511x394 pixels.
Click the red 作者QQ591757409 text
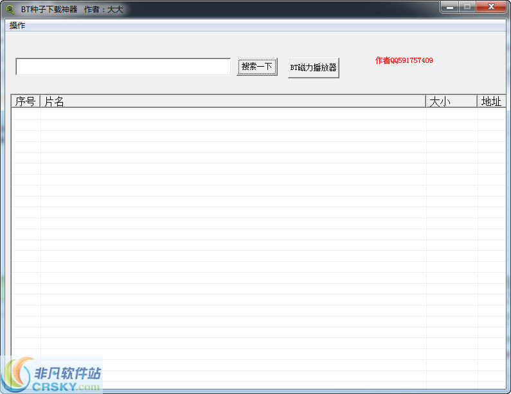click(404, 60)
